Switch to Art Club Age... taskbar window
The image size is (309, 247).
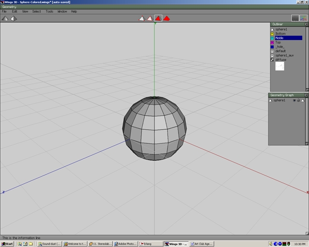point(202,244)
